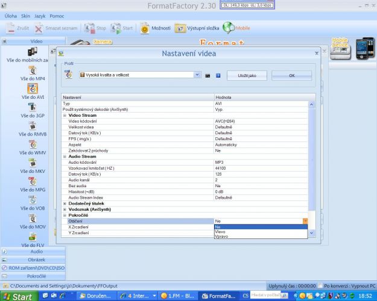The height and width of the screenshot is (301, 377).
Task: Select the Video kódování row value AVC(H264)
Action: coord(261,121)
